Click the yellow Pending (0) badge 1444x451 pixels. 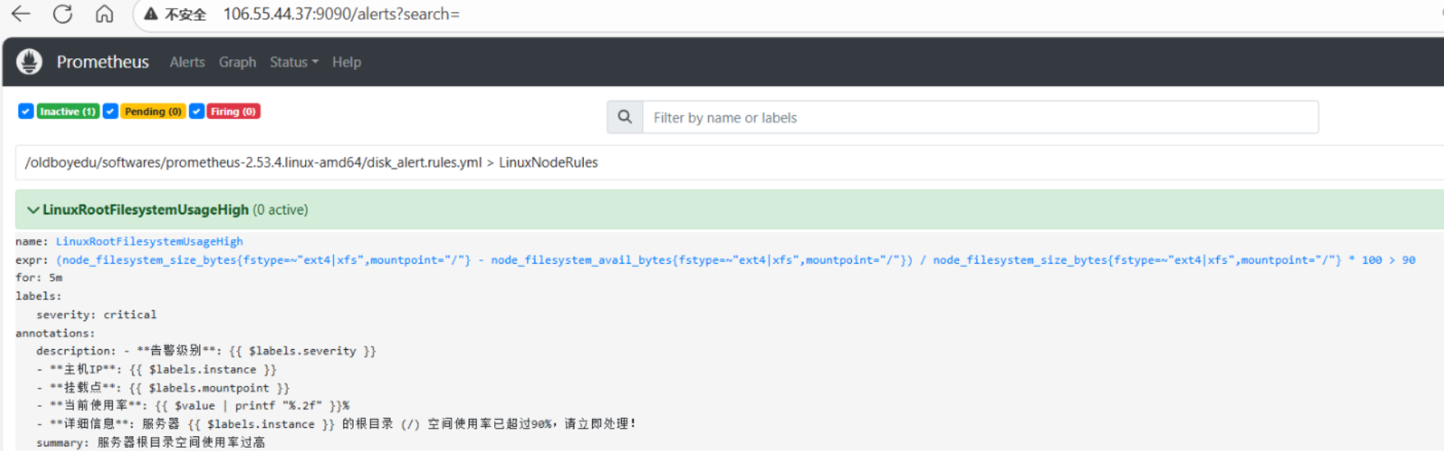click(x=153, y=111)
